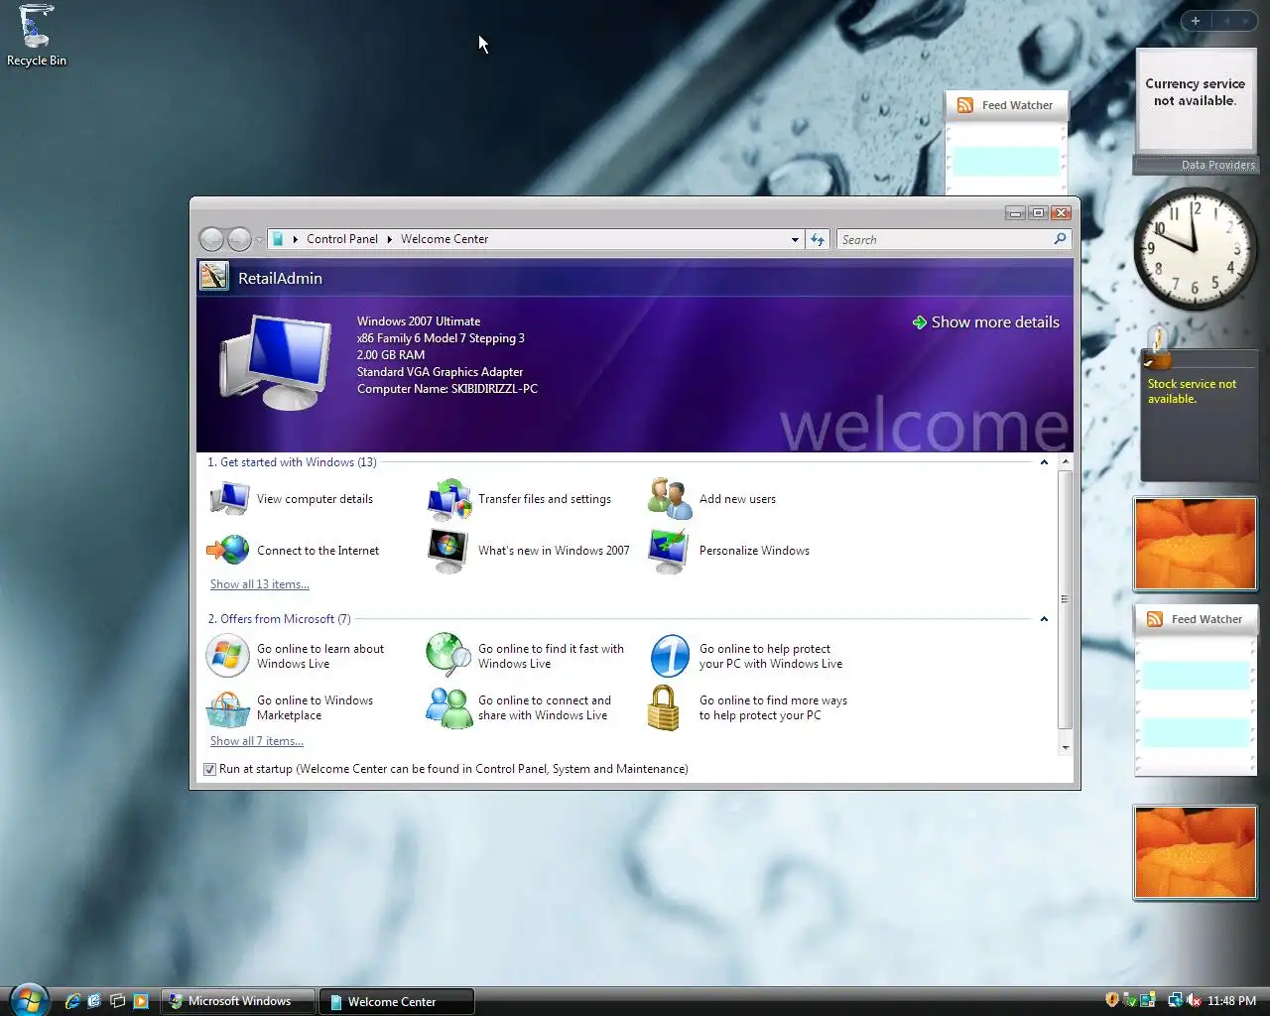The height and width of the screenshot is (1016, 1270).
Task: Select Go online to help protect your PC with Windows Live
Action: pyautogui.click(x=746, y=656)
